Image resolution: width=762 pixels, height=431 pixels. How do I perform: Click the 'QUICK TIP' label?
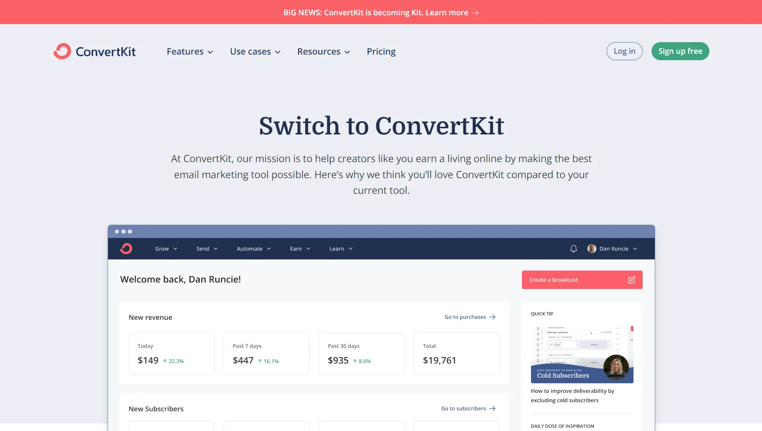[x=542, y=314]
